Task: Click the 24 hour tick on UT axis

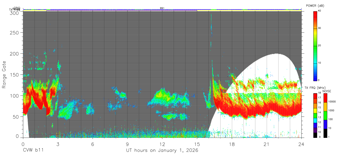Action: click(x=301, y=144)
